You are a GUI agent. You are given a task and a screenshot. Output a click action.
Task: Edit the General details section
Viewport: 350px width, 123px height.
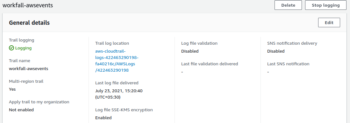pos(329,23)
